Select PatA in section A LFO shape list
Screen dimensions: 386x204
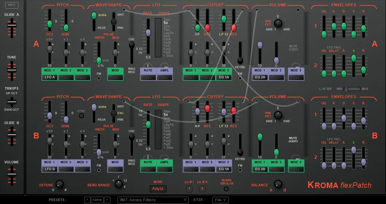coord(167,39)
